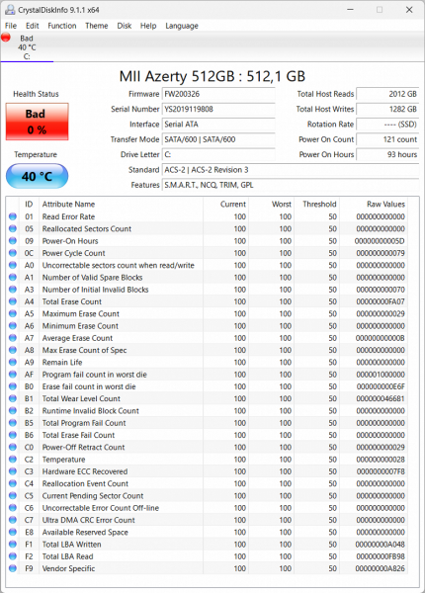Open the Theme menu
425x593 pixels.
click(97, 26)
